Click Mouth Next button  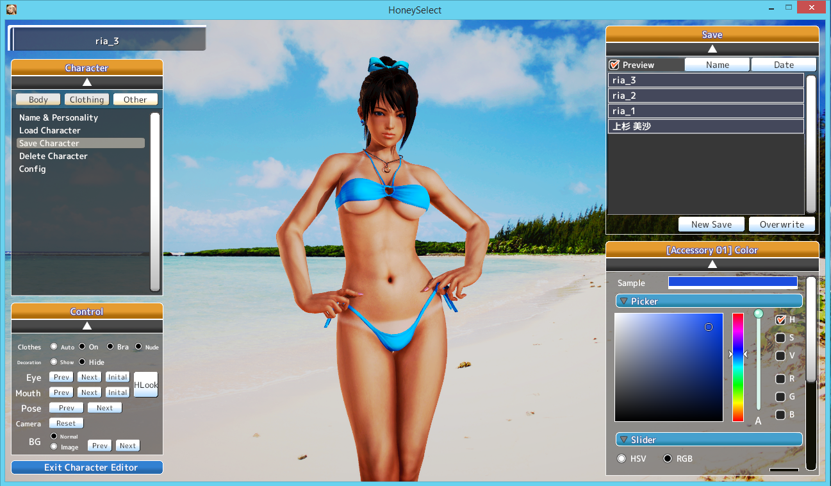pos(90,392)
